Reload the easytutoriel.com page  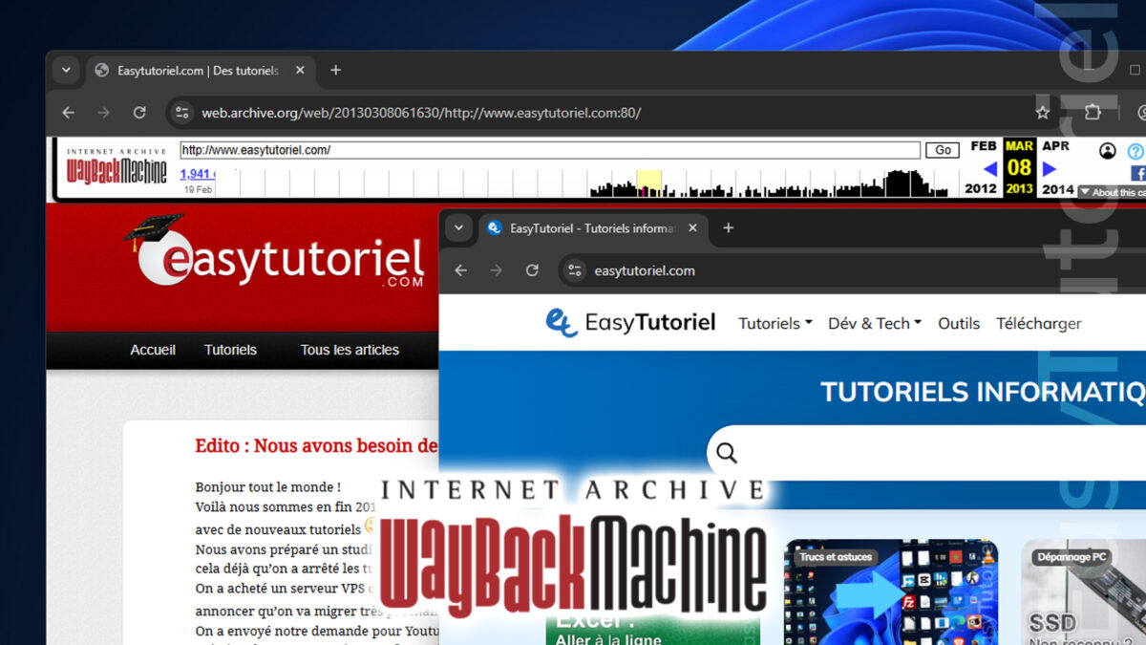click(x=532, y=270)
